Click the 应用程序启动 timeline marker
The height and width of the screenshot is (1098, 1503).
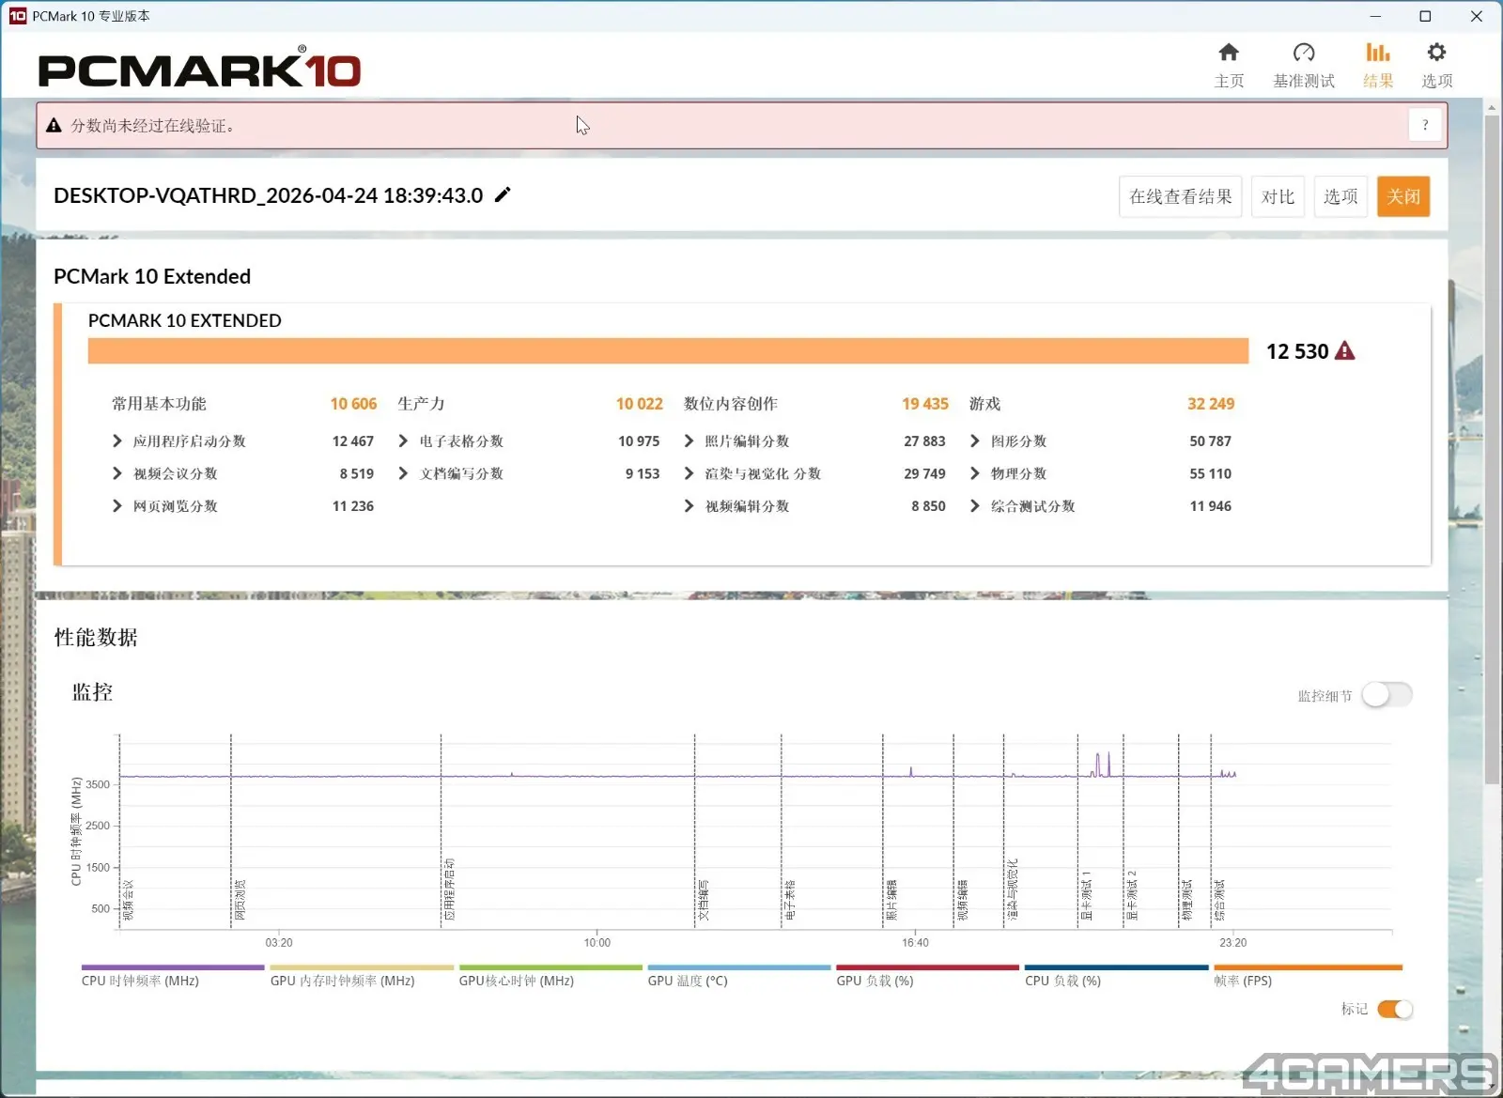(449, 889)
